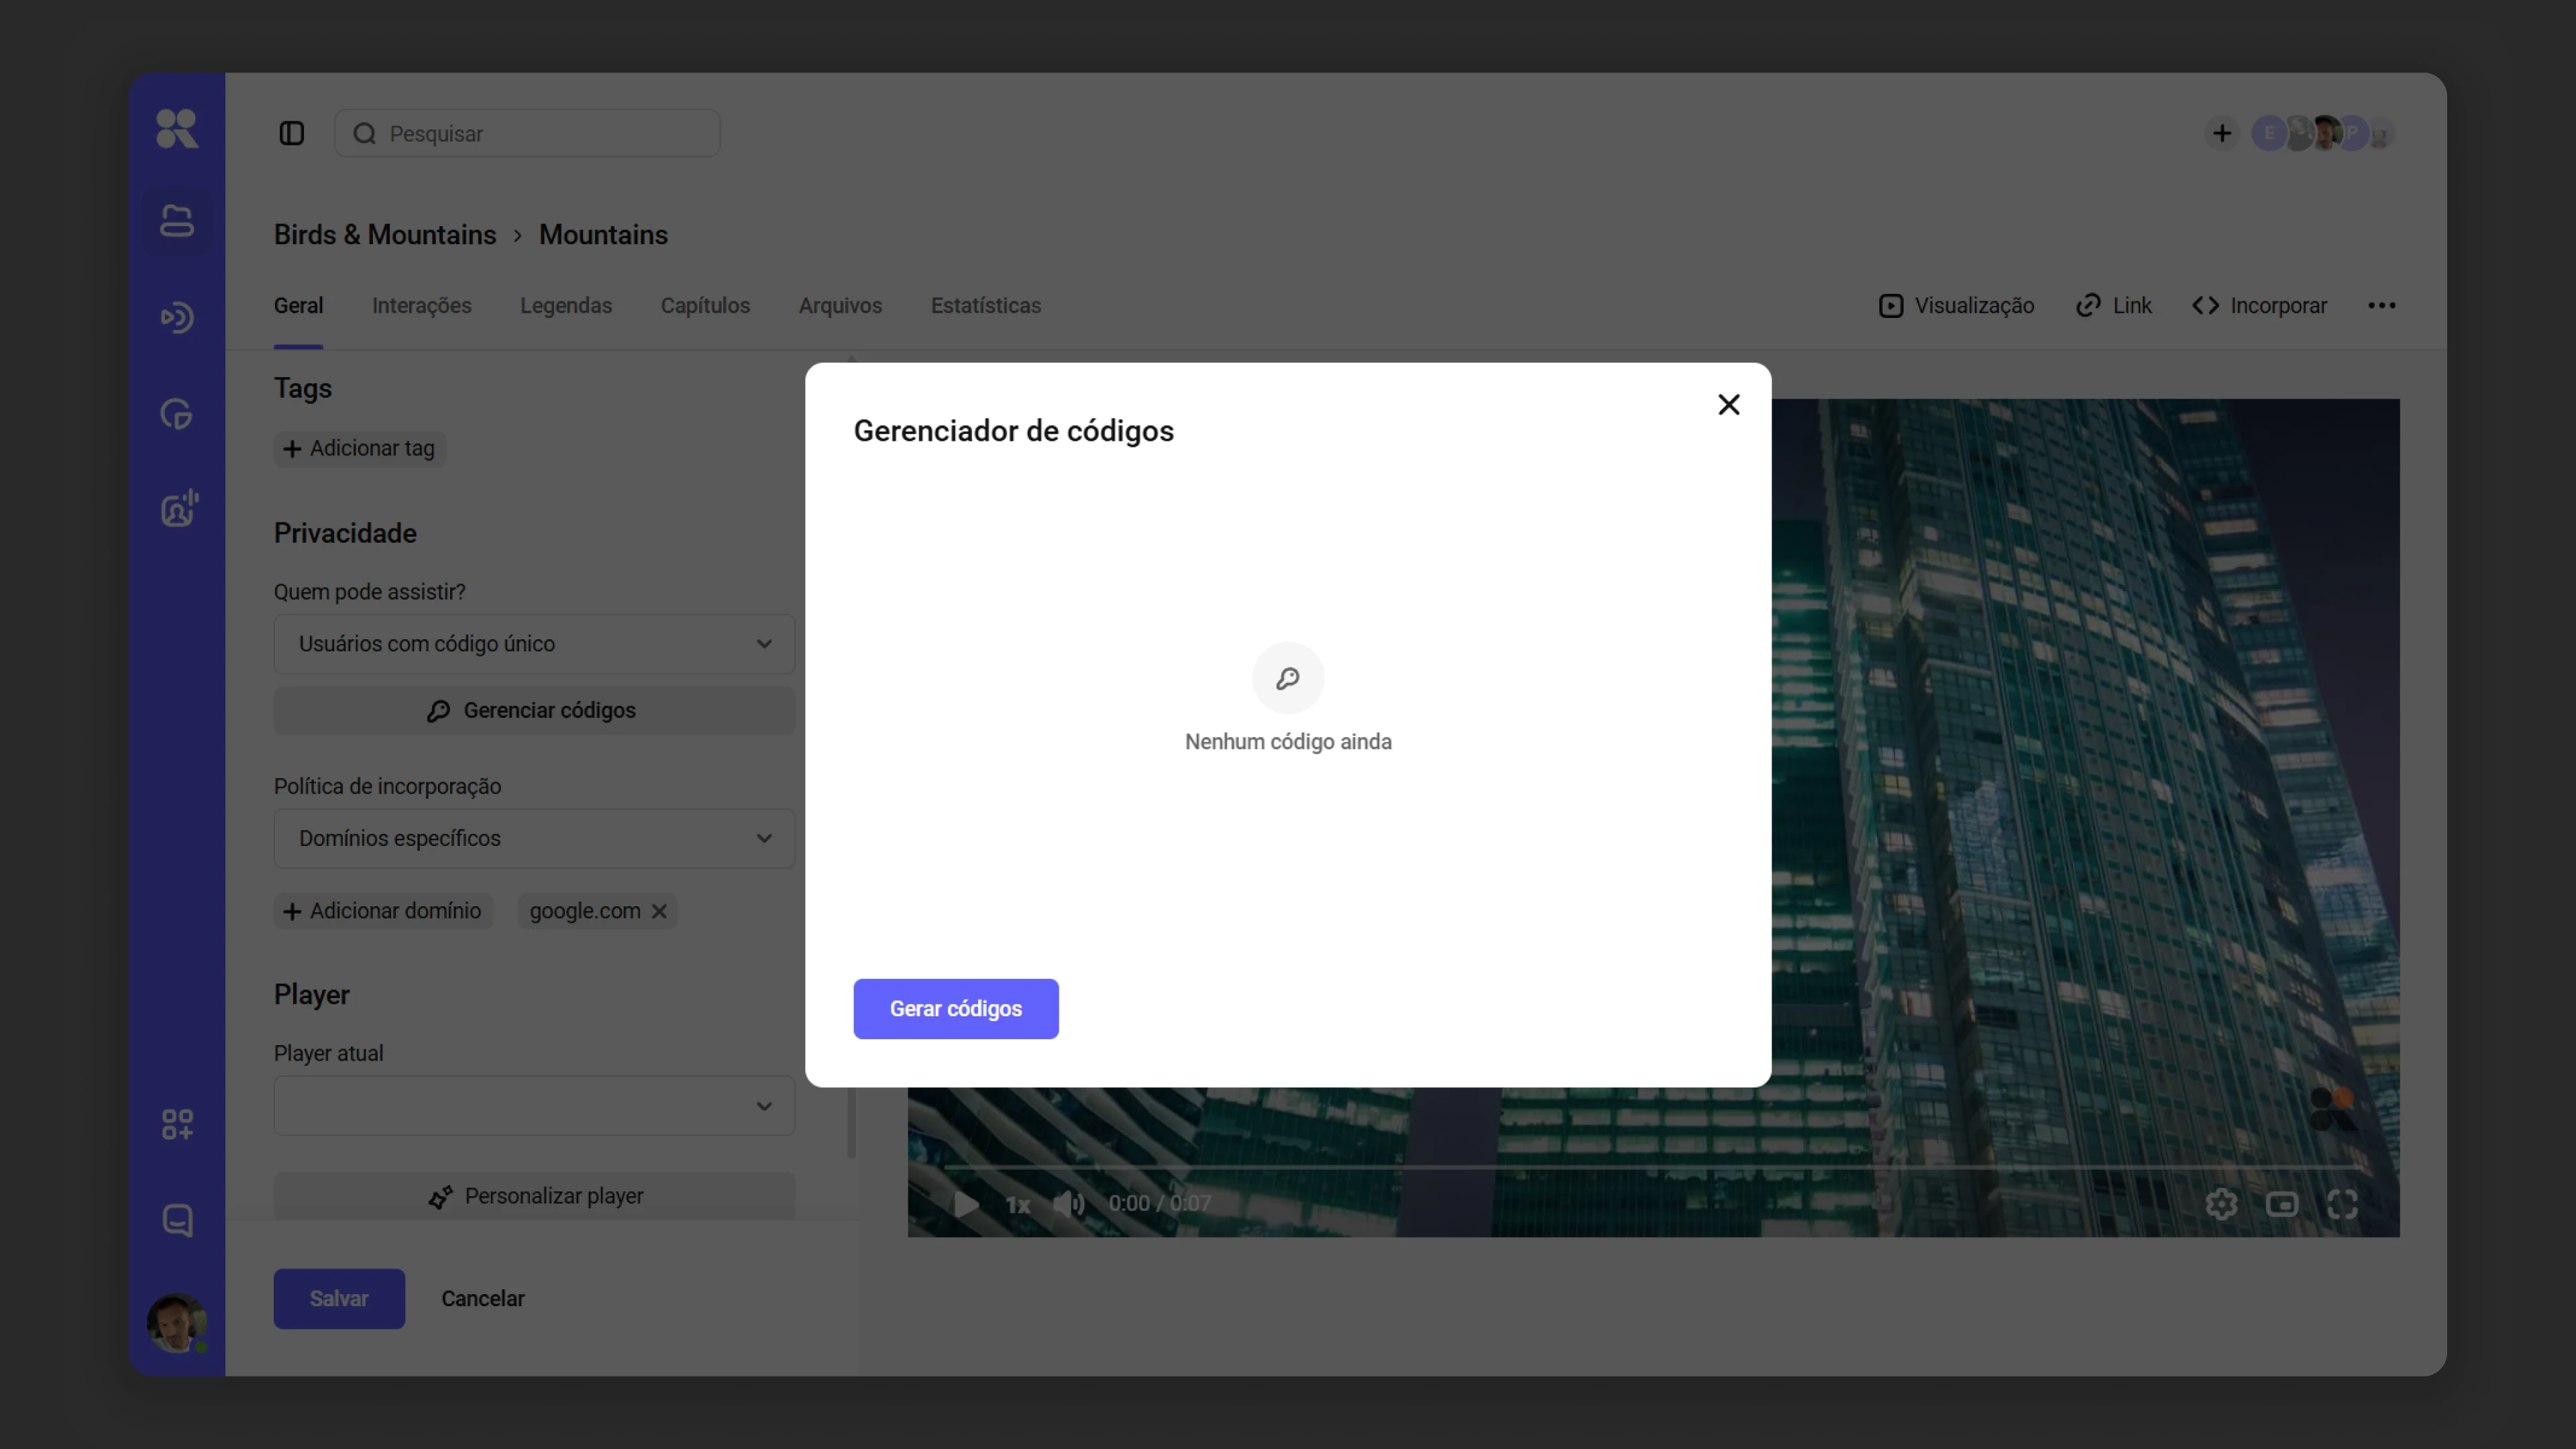Remove the google.com domain chip
Screen dimensions: 2576x1449
(659, 911)
